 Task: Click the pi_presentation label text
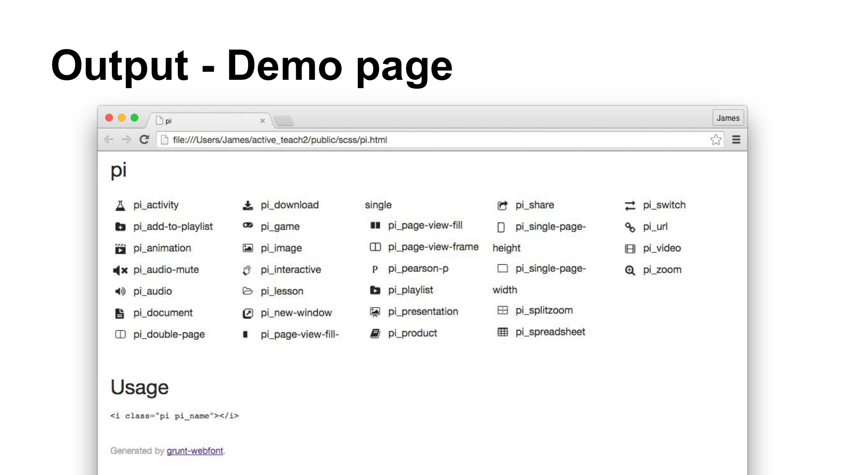pos(423,312)
